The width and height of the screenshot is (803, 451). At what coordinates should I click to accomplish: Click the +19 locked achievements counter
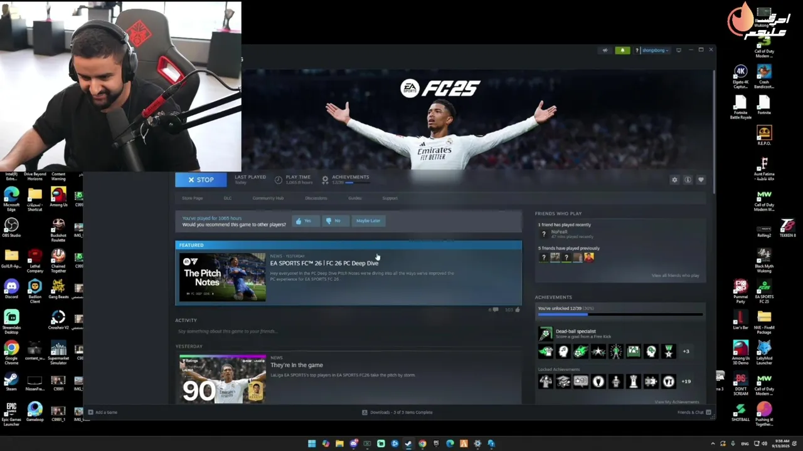686,381
